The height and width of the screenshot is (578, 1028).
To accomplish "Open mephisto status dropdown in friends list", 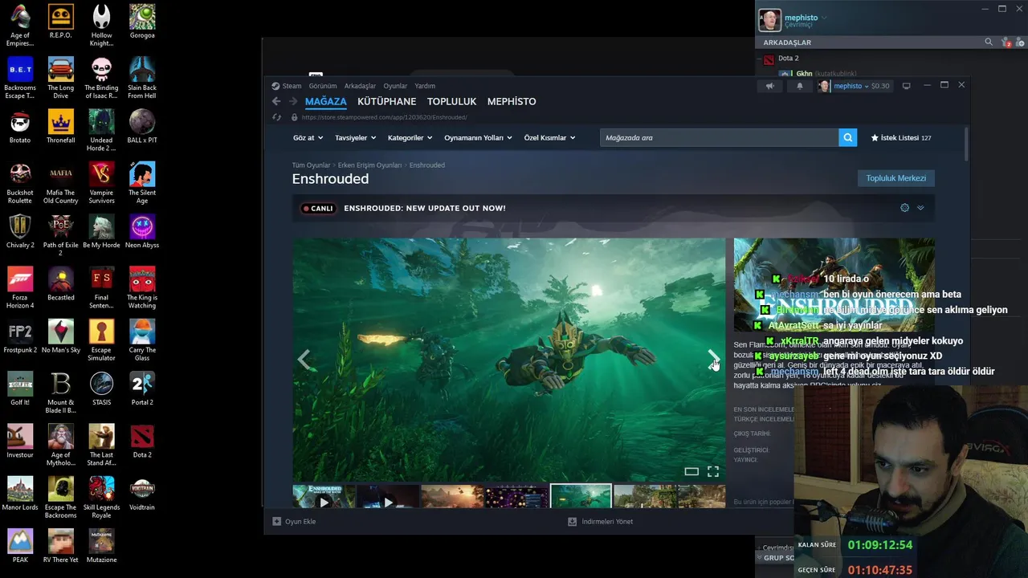I will [824, 18].
